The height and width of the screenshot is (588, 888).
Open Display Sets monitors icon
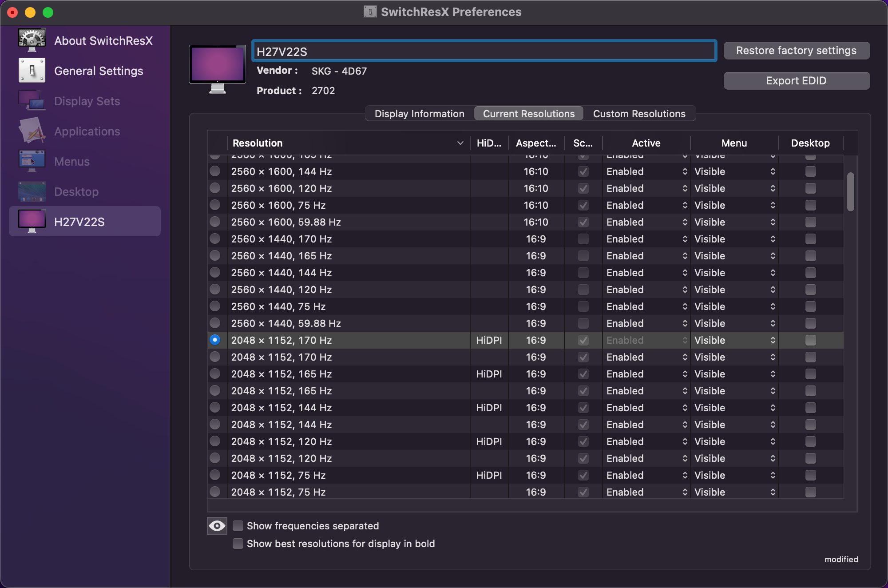point(32,101)
